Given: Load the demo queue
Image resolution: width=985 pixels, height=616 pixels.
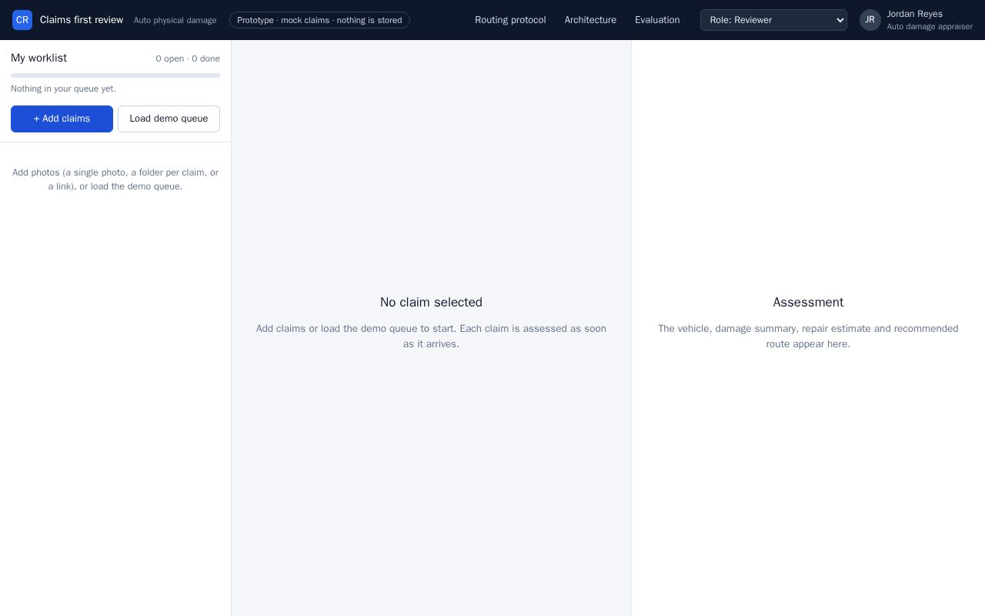Looking at the screenshot, I should 169,119.
